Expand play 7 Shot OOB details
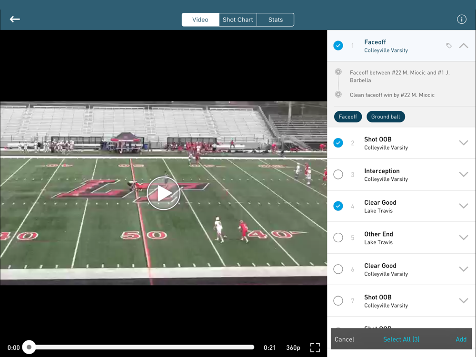This screenshot has height=357, width=476. pyautogui.click(x=463, y=300)
